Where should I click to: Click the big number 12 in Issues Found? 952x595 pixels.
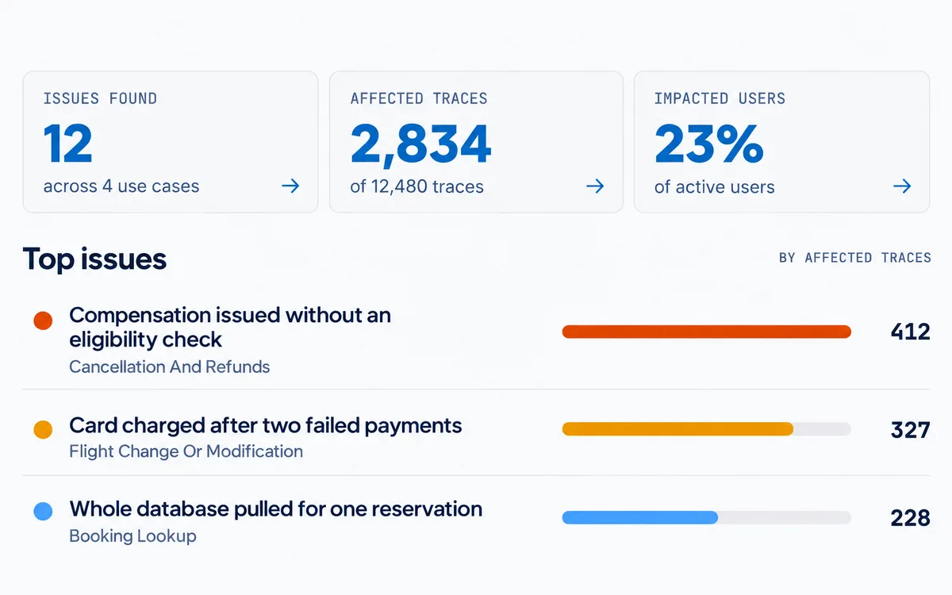(x=68, y=144)
